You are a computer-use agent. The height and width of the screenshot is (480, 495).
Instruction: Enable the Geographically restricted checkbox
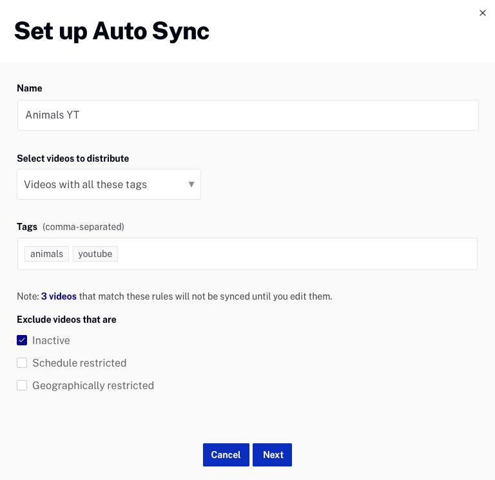[22, 385]
